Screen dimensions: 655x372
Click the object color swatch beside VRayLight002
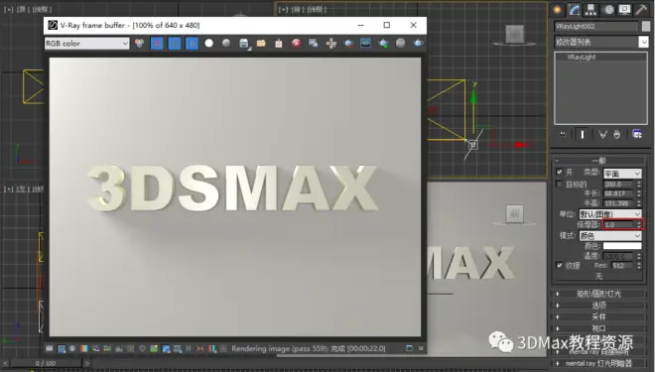coord(646,27)
